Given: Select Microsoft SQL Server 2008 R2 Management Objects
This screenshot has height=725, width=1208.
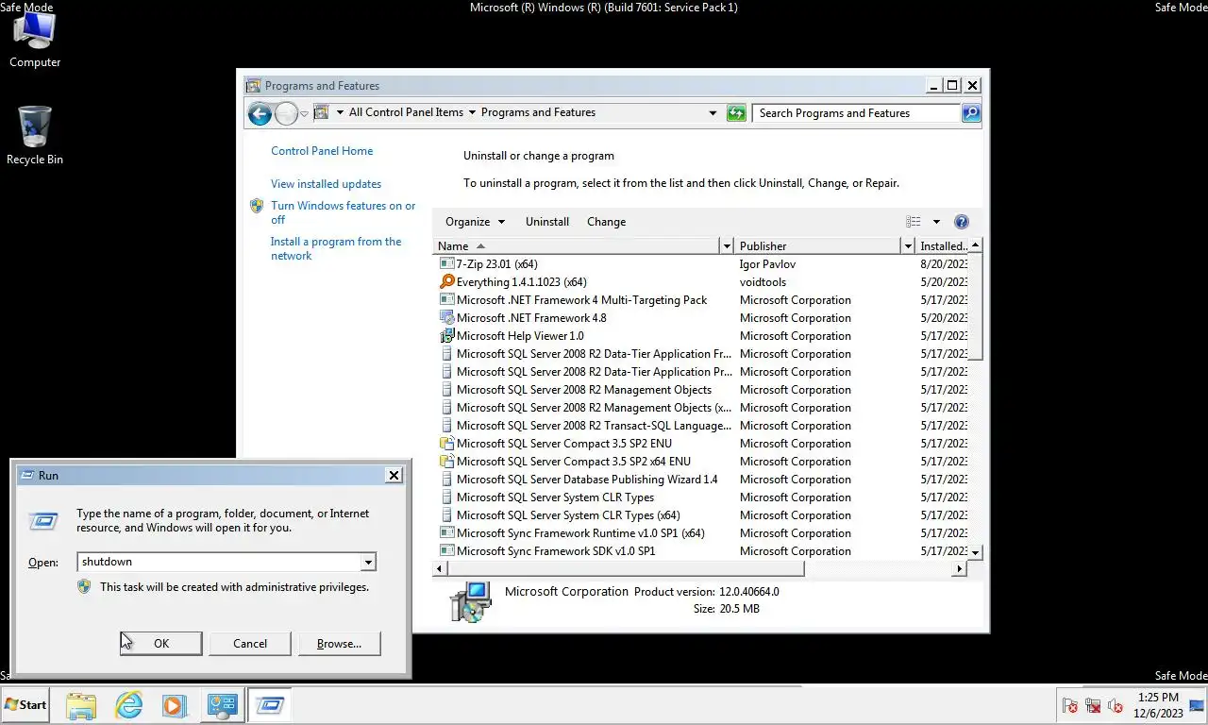Looking at the screenshot, I should (x=584, y=390).
